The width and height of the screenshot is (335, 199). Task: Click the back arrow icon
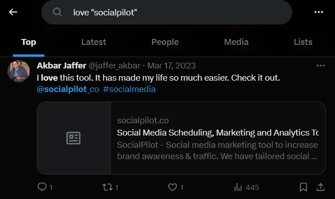click(13, 12)
